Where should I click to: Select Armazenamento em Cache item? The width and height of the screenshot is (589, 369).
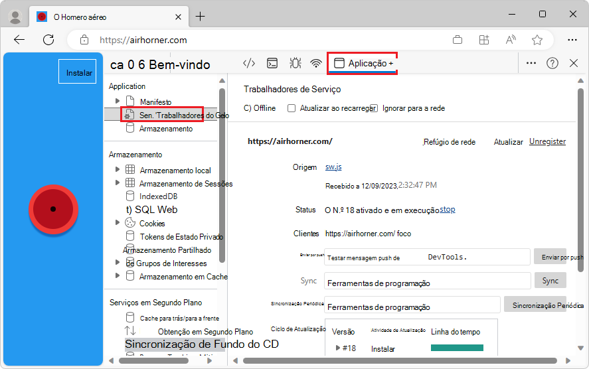tap(183, 277)
